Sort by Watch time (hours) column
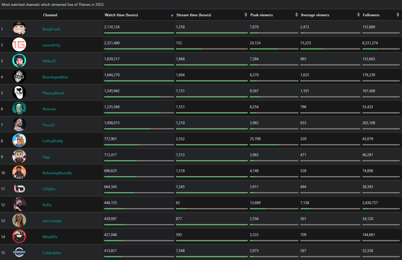Screen dimensions: 402x260 pos(121,15)
